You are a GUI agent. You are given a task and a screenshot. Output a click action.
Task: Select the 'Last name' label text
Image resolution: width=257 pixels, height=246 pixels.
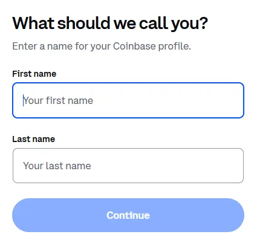[34, 139]
